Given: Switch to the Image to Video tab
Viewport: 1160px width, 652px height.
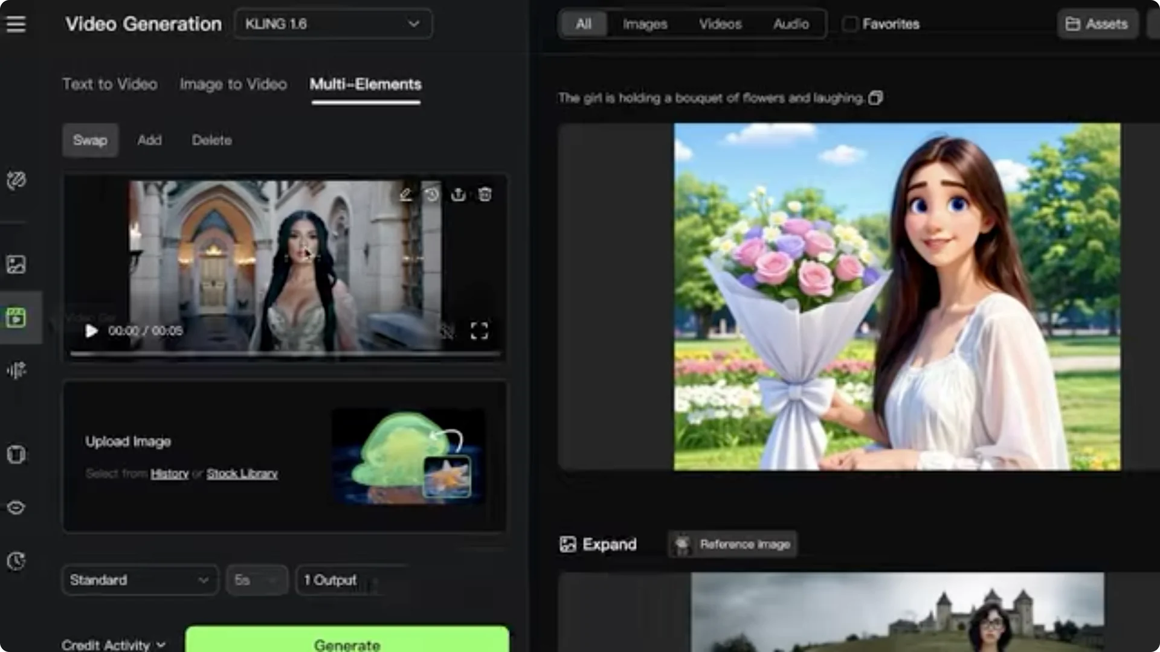Looking at the screenshot, I should point(233,85).
